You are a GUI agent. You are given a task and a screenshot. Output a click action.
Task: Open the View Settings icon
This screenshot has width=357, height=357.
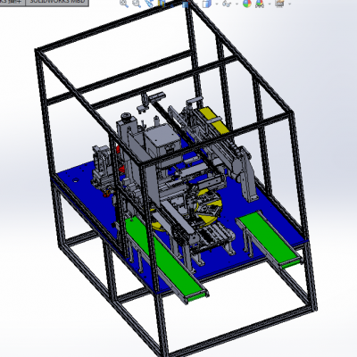coord(279,4)
